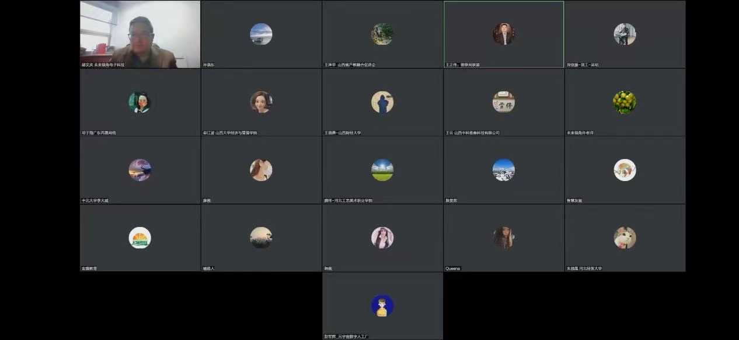The width and height of the screenshot is (739, 340).
Task: Click 孙晓东's sky landscape avatar
Action: pos(261,34)
